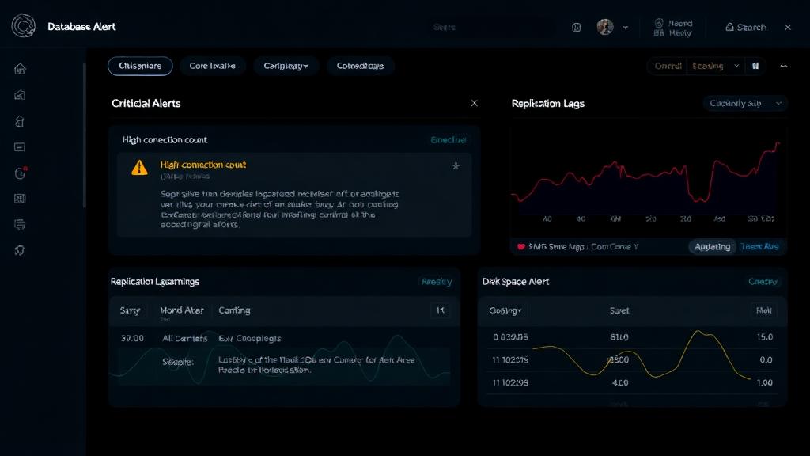
Task: Expand the time range dropdown on Replication Lags
Action: (744, 103)
